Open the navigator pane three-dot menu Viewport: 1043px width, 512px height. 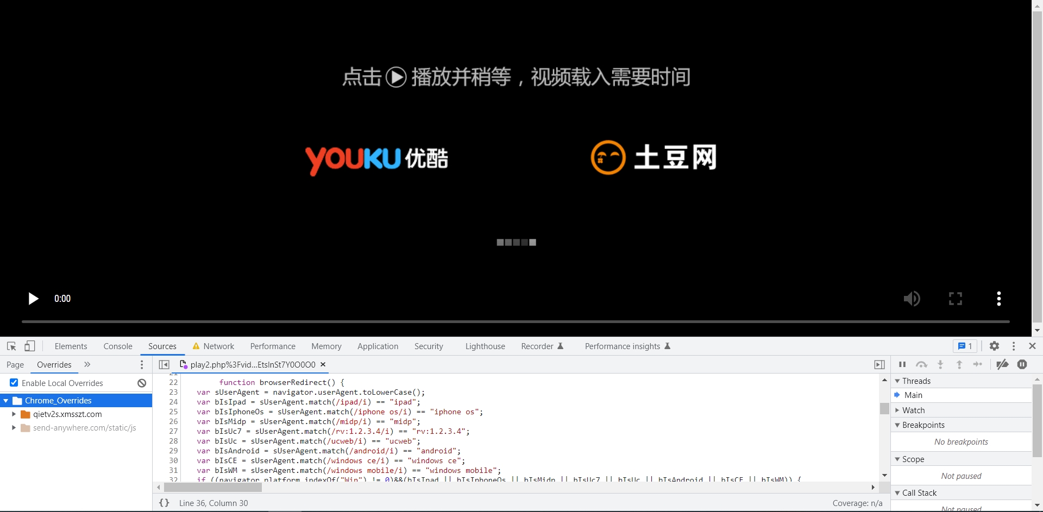point(142,365)
